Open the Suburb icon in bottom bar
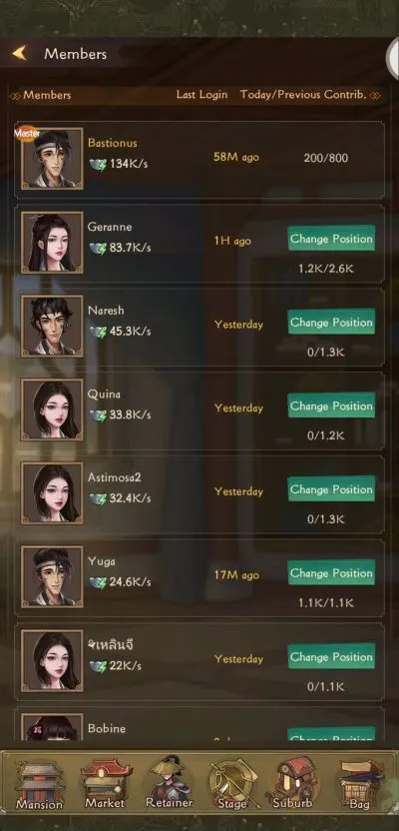 pos(292,784)
